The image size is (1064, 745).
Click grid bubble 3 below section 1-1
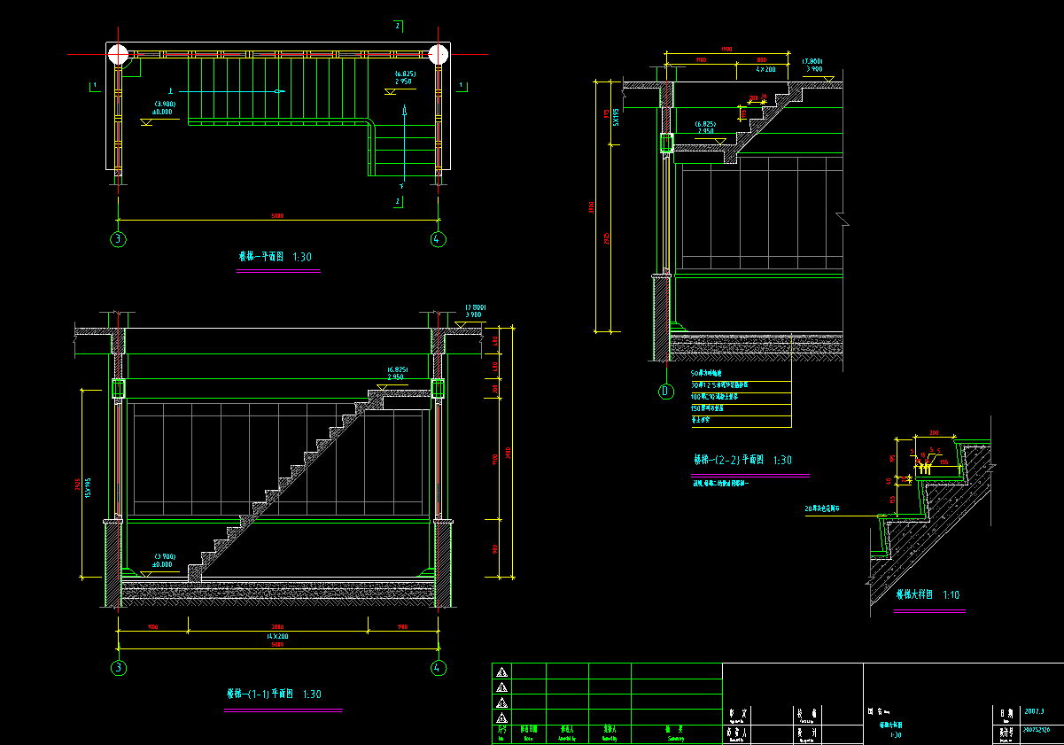pos(118,668)
